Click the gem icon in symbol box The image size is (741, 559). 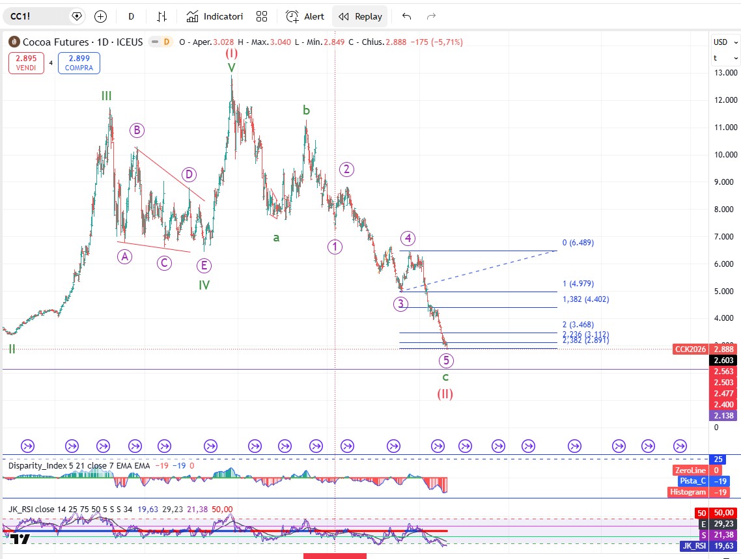(77, 16)
